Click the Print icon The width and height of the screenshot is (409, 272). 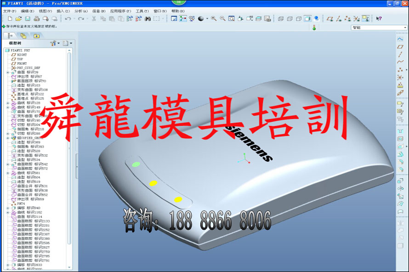[x=36, y=18]
